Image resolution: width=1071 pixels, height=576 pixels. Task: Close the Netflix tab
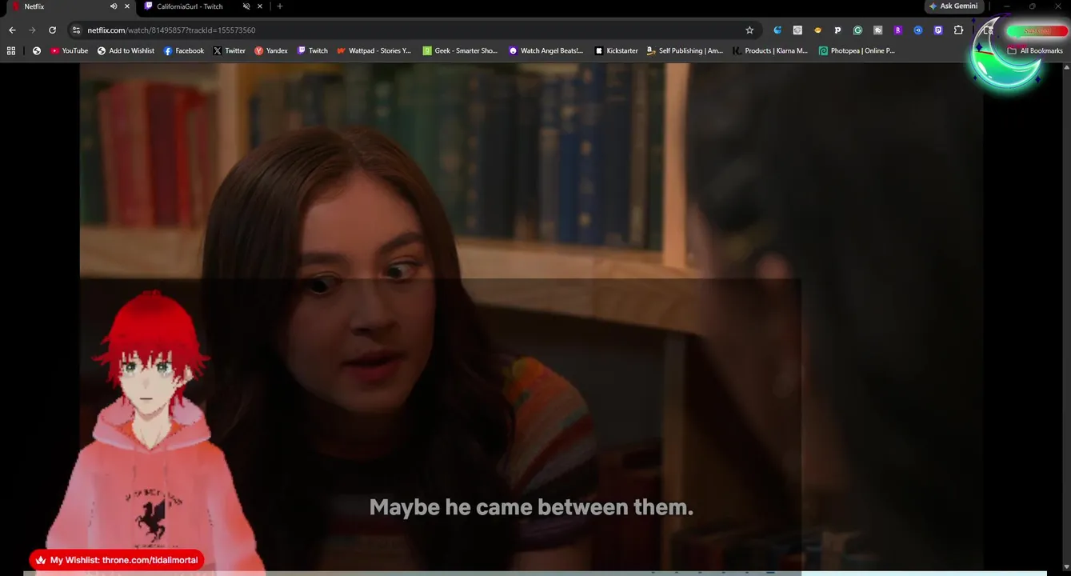127,6
